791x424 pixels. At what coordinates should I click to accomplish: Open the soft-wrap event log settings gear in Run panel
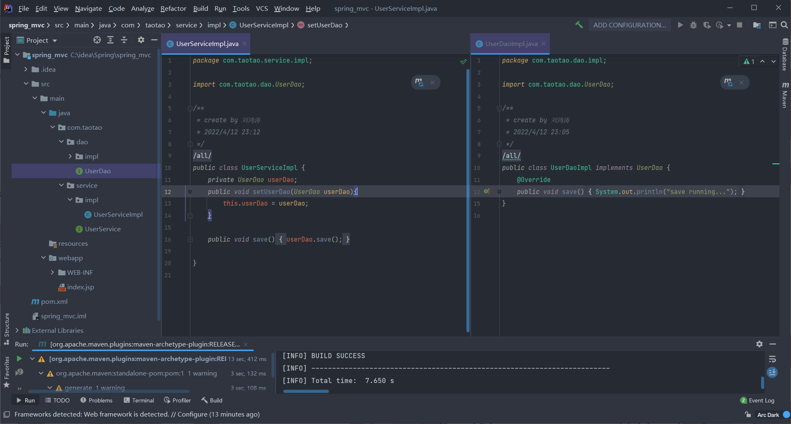pyautogui.click(x=759, y=344)
